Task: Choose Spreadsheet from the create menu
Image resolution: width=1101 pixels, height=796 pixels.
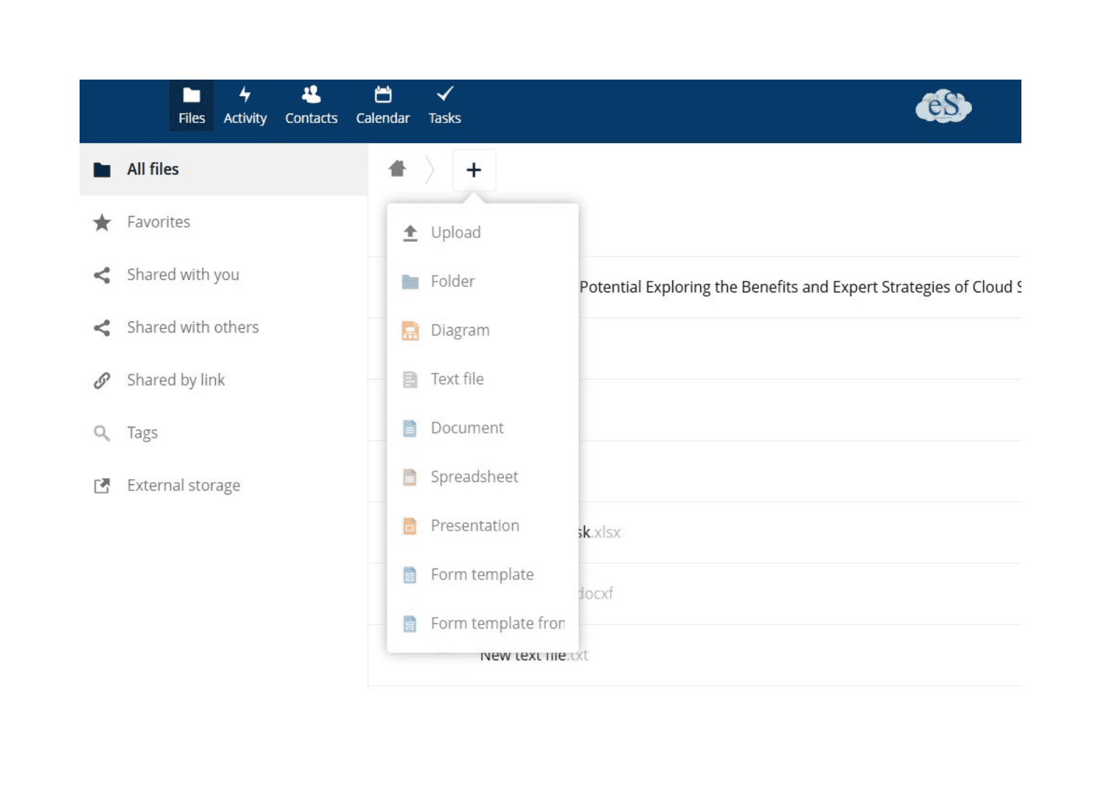Action: coord(475,477)
